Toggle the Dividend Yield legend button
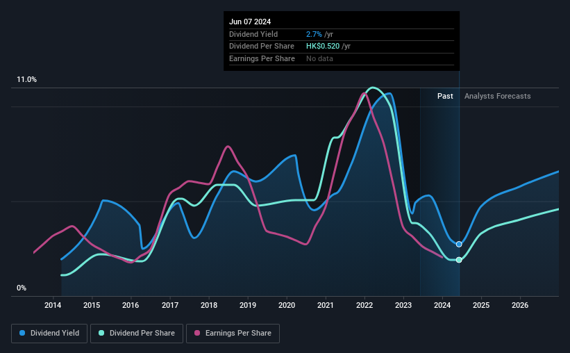 49,334
